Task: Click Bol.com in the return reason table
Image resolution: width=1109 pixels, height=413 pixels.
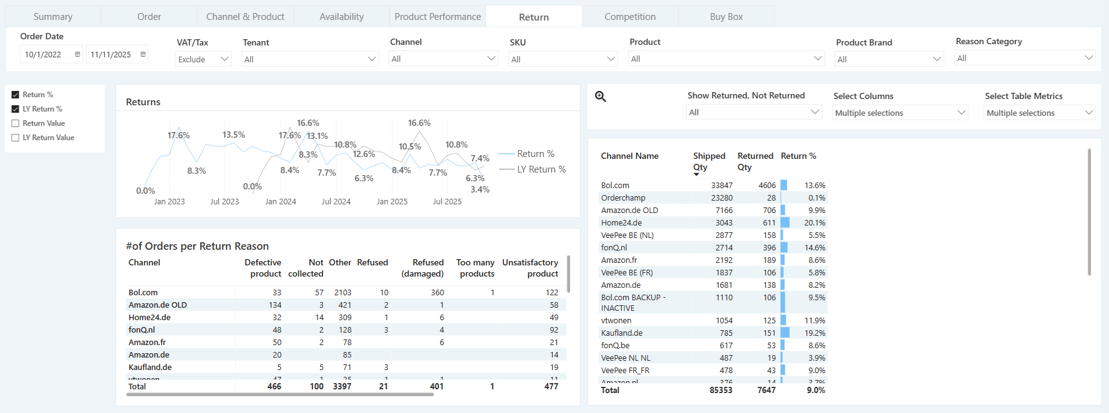Action: pyautogui.click(x=143, y=292)
